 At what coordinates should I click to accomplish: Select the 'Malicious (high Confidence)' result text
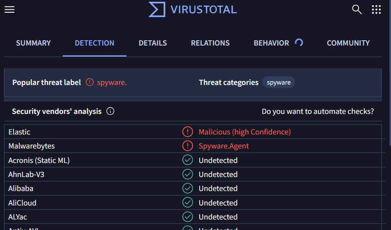tap(244, 132)
